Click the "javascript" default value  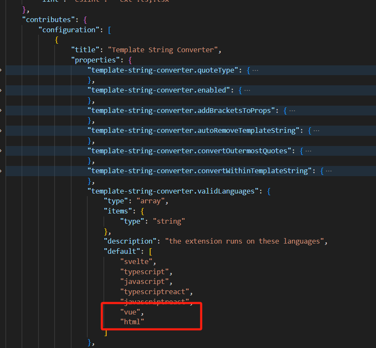pos(146,281)
